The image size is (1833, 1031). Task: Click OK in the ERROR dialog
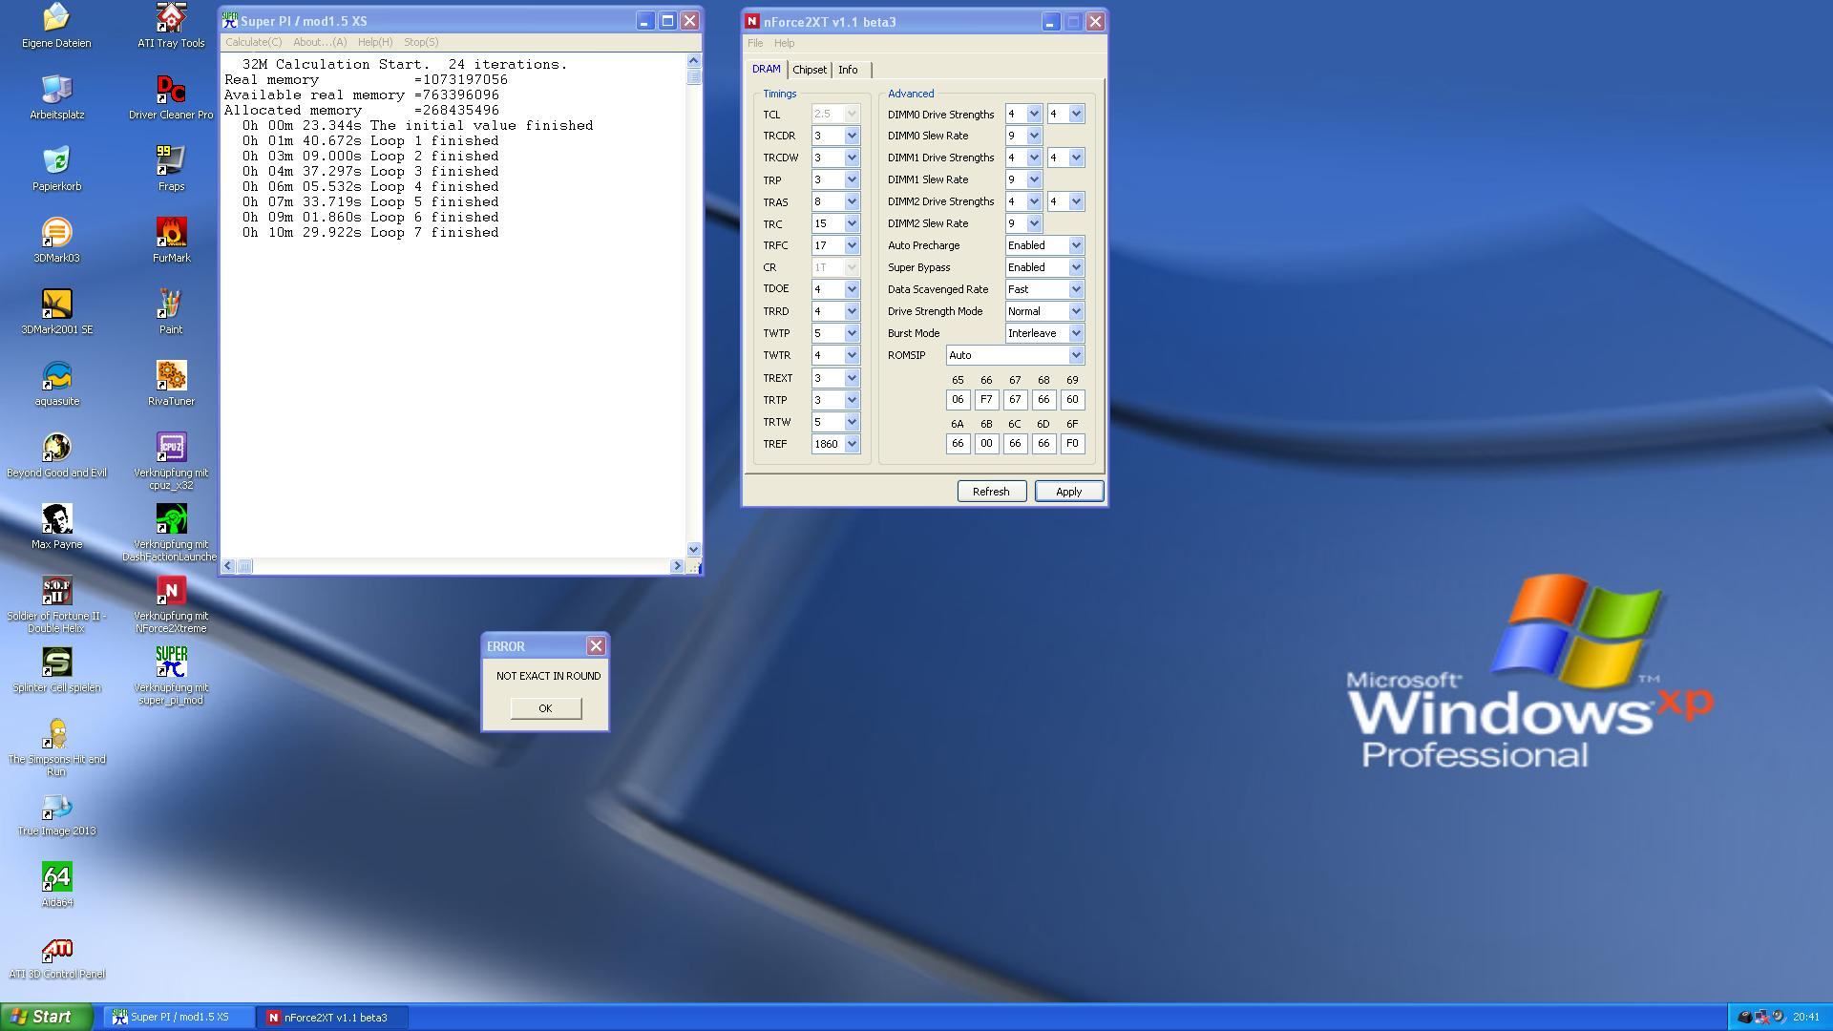tap(545, 708)
